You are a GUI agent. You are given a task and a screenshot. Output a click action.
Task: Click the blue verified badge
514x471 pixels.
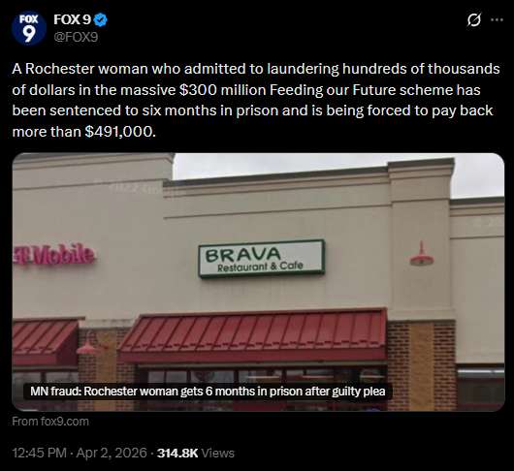(x=100, y=19)
